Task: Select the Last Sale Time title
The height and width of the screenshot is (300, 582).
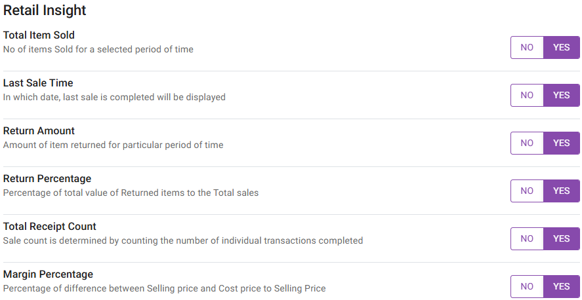Action: [38, 83]
